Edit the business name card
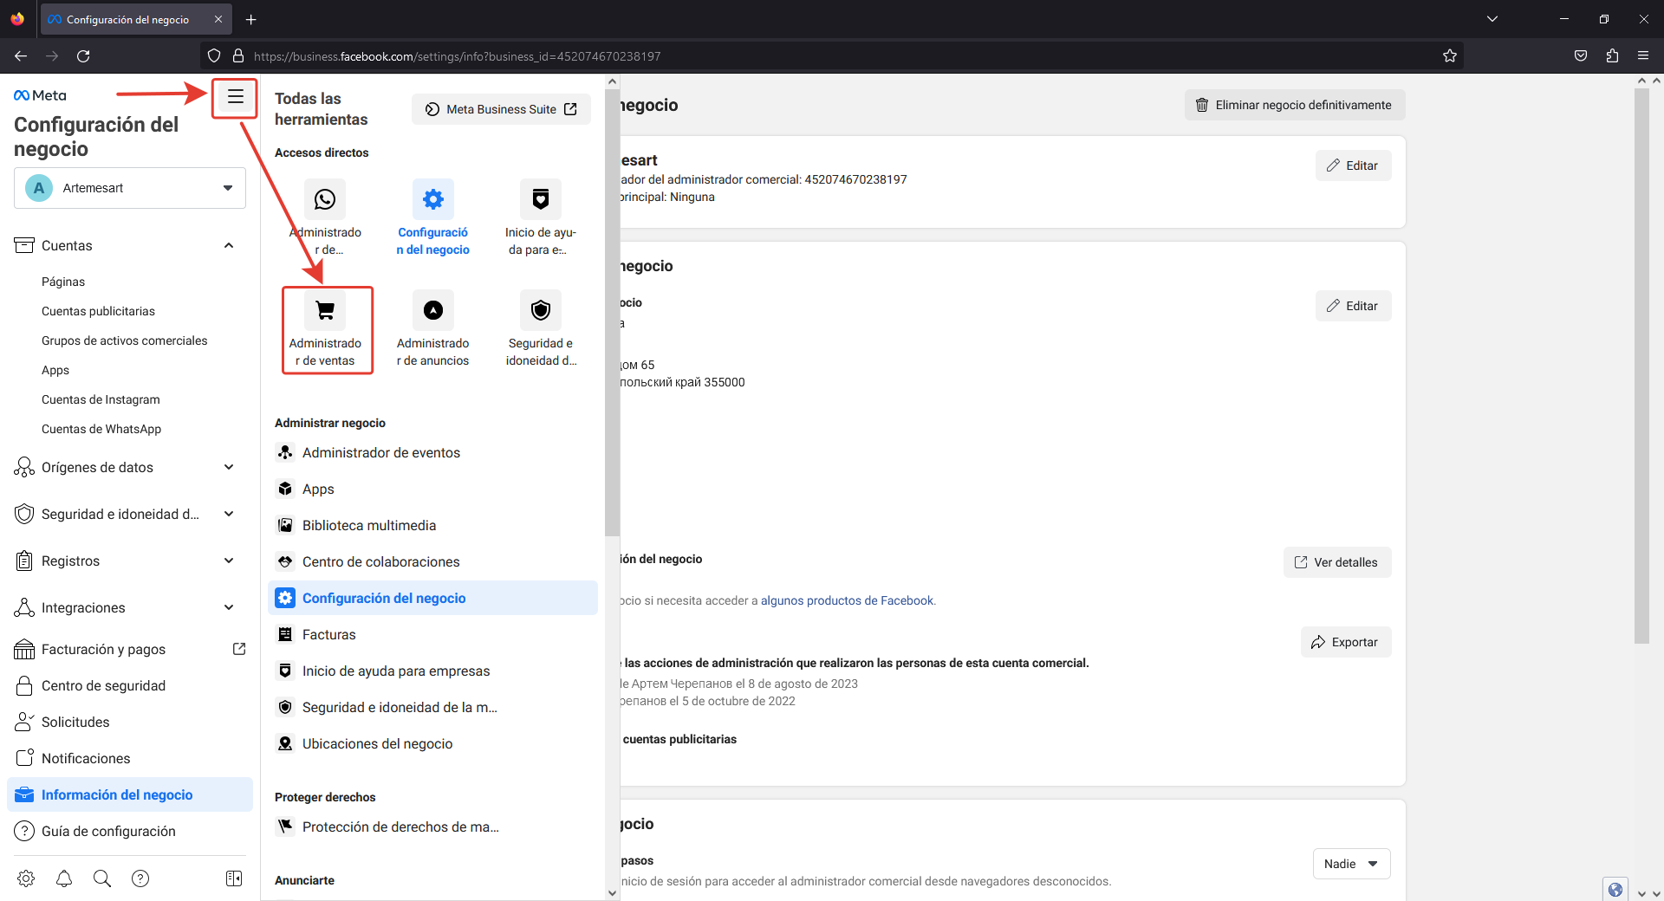This screenshot has width=1664, height=901. (1353, 165)
